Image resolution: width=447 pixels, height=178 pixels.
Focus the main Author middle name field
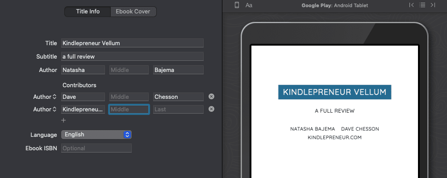coord(129,70)
